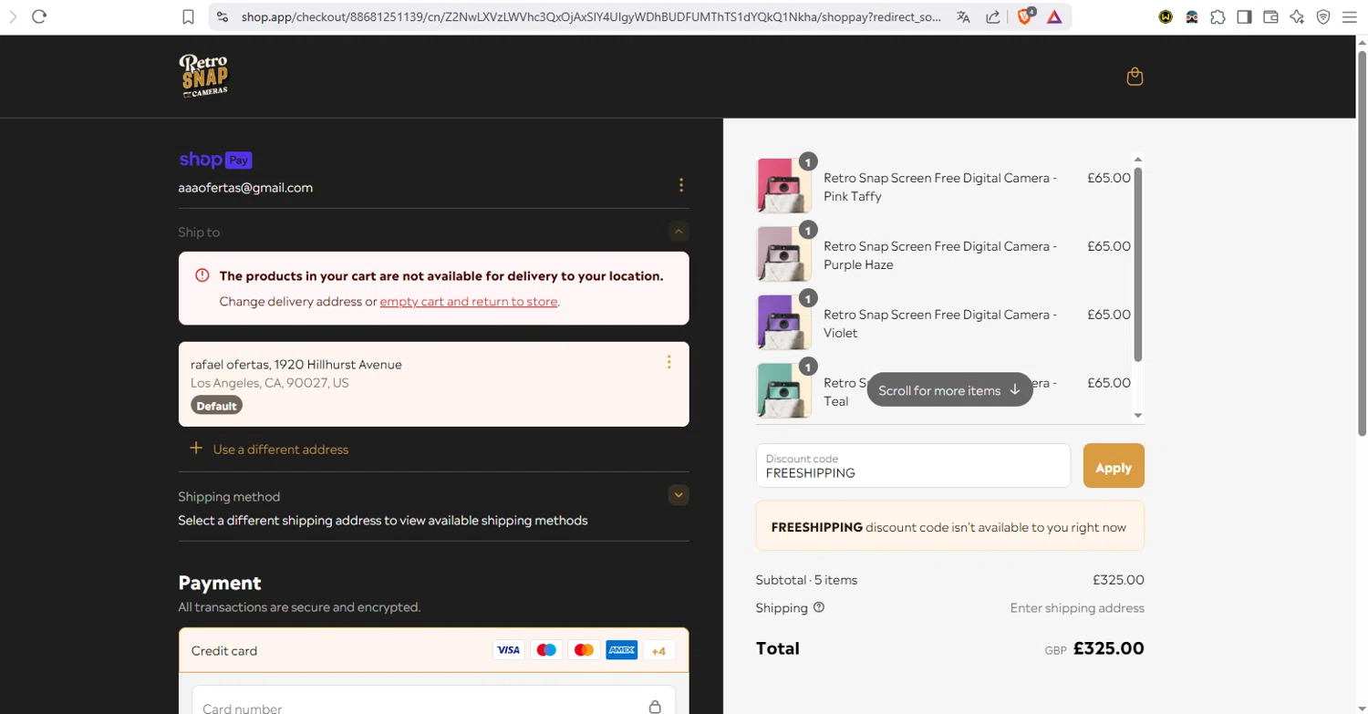
Task: Click the card number lock icon
Action: point(655,707)
